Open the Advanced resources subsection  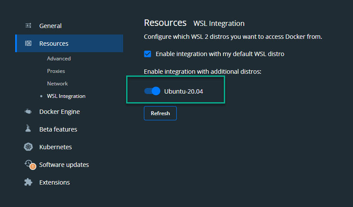coord(59,59)
